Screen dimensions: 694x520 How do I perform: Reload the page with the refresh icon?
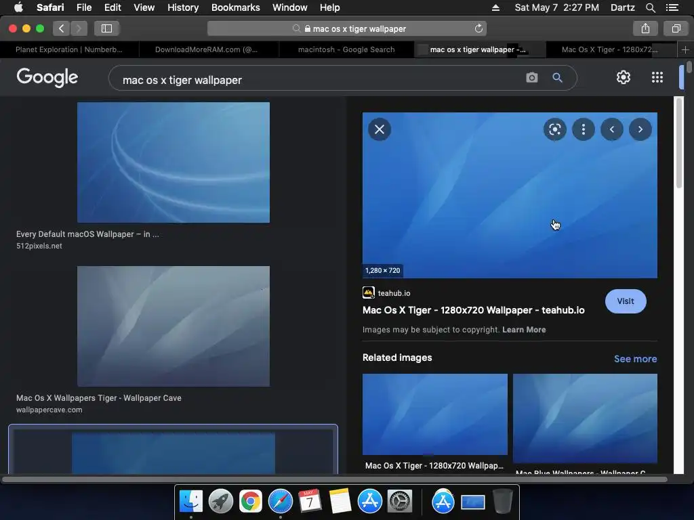click(478, 28)
